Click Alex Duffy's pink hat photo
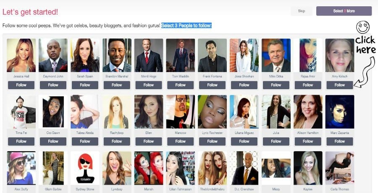Viewport: 378px width, 193px height. point(21,168)
